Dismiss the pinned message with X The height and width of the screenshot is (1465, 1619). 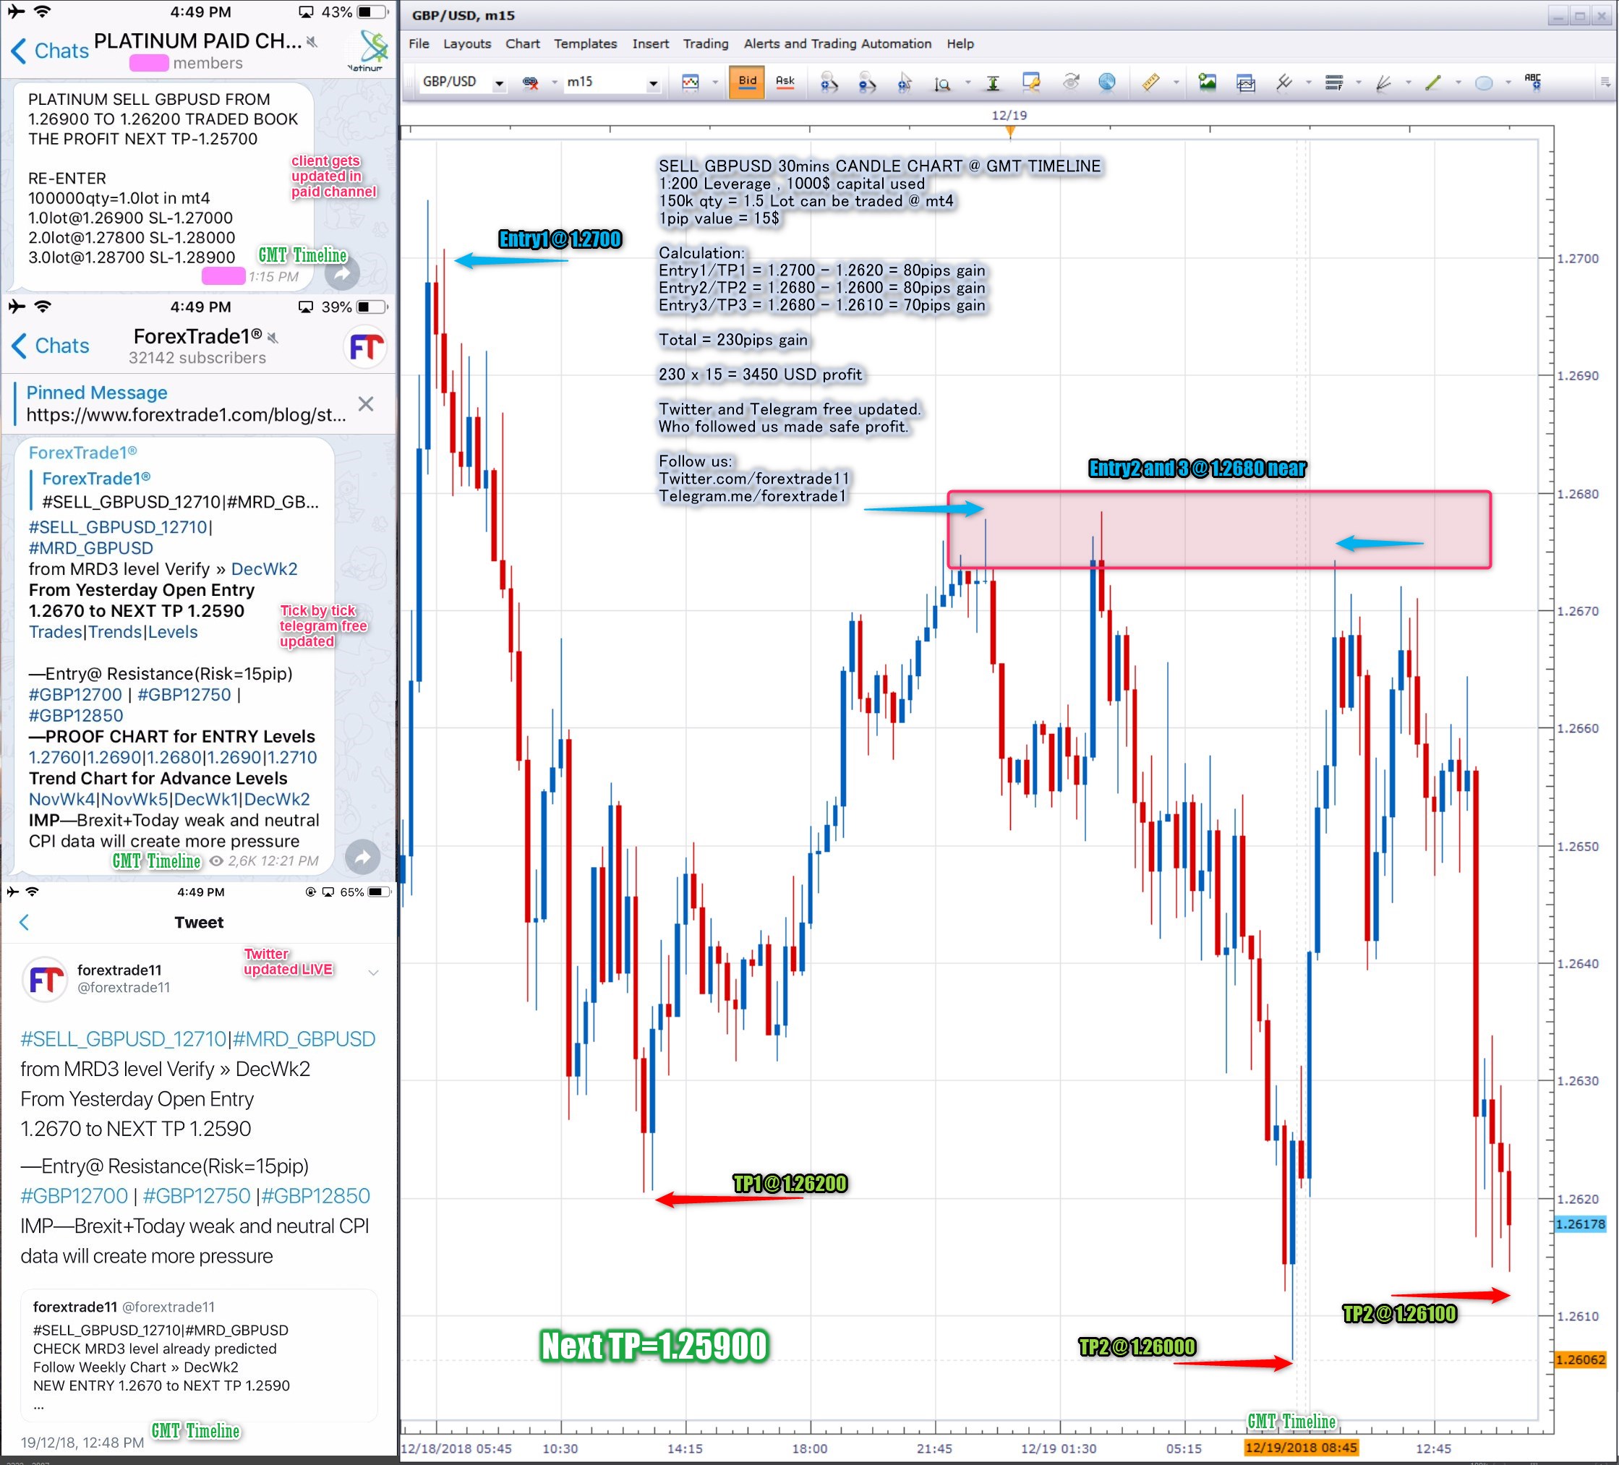(x=365, y=403)
